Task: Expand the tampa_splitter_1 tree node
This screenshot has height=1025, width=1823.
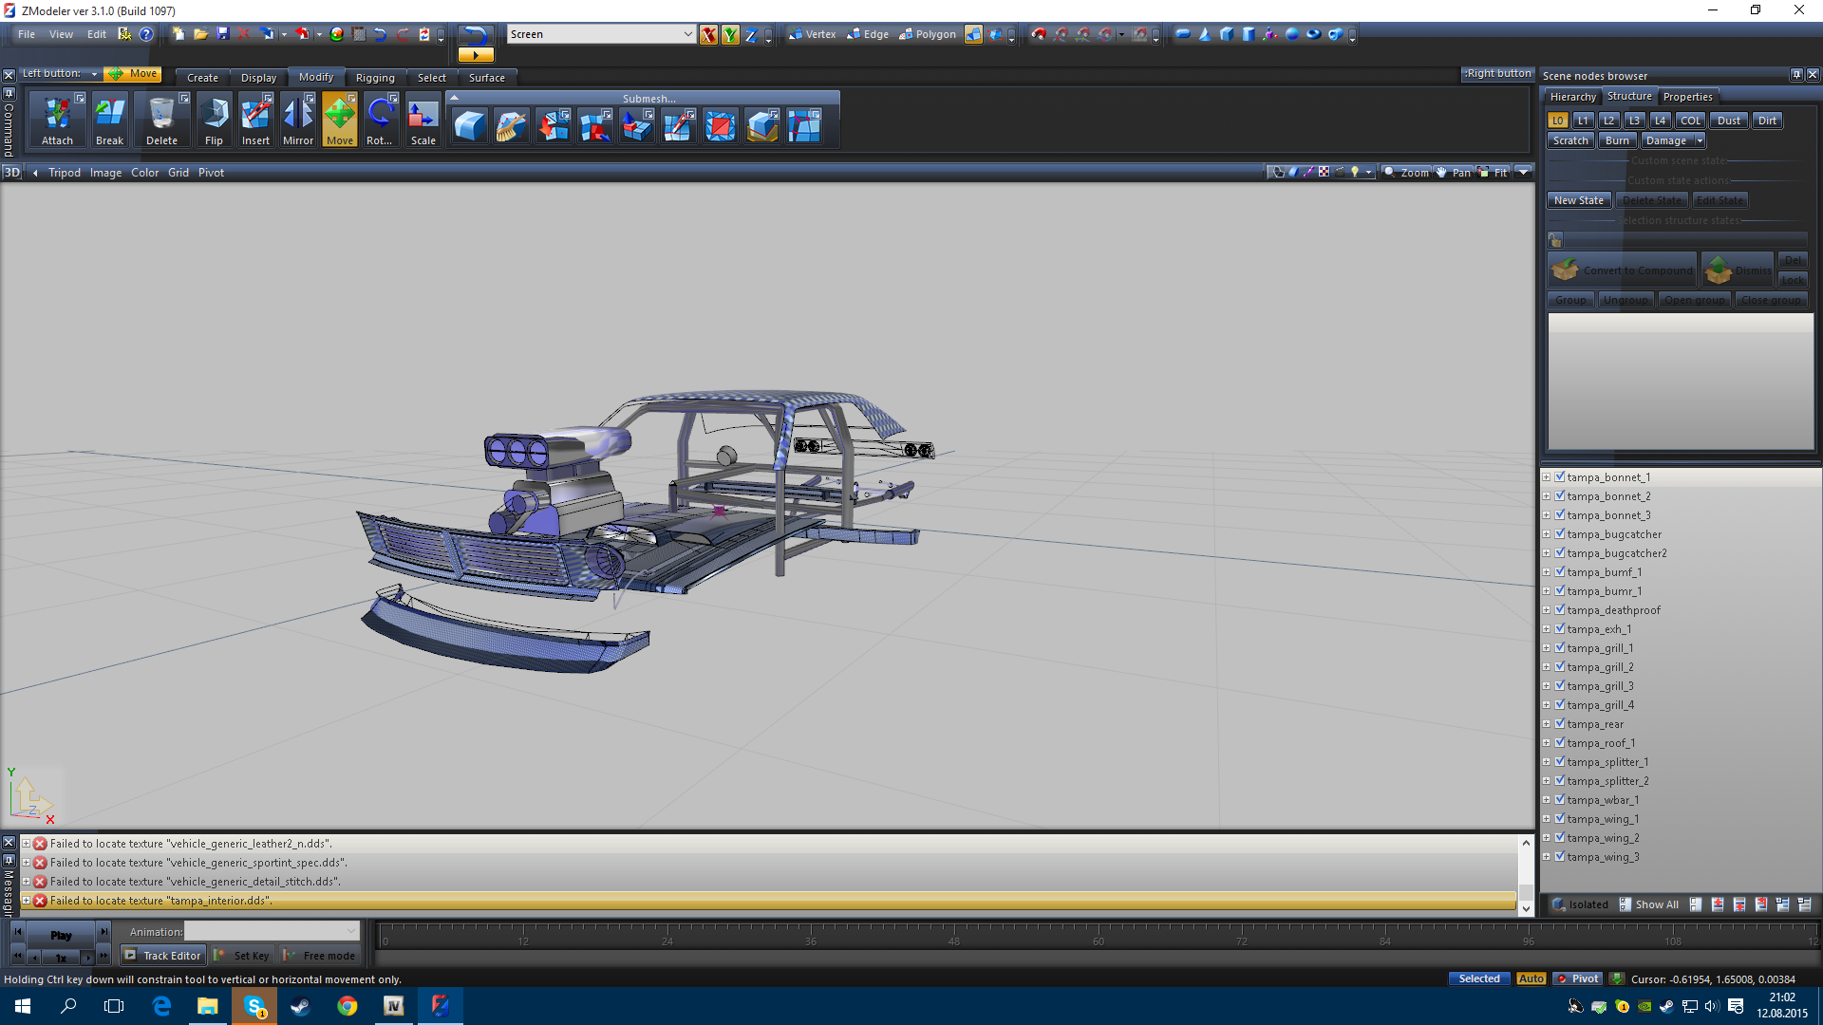Action: coord(1547,762)
